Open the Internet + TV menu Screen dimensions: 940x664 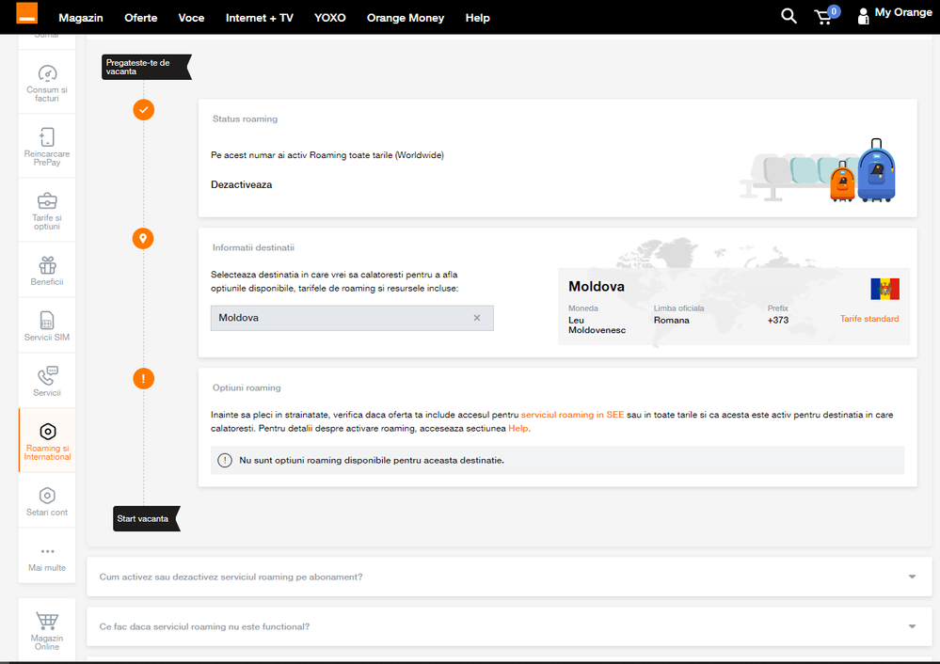pos(259,18)
